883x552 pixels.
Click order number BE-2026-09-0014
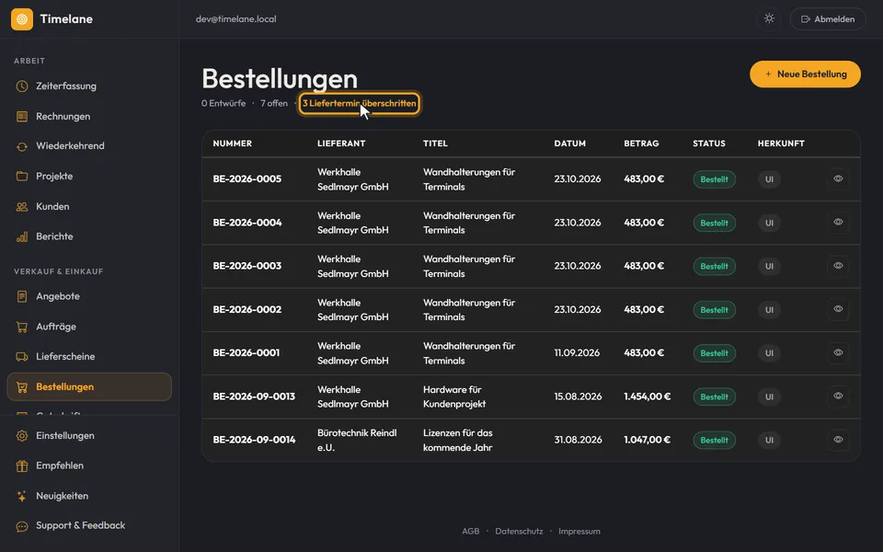click(x=254, y=440)
